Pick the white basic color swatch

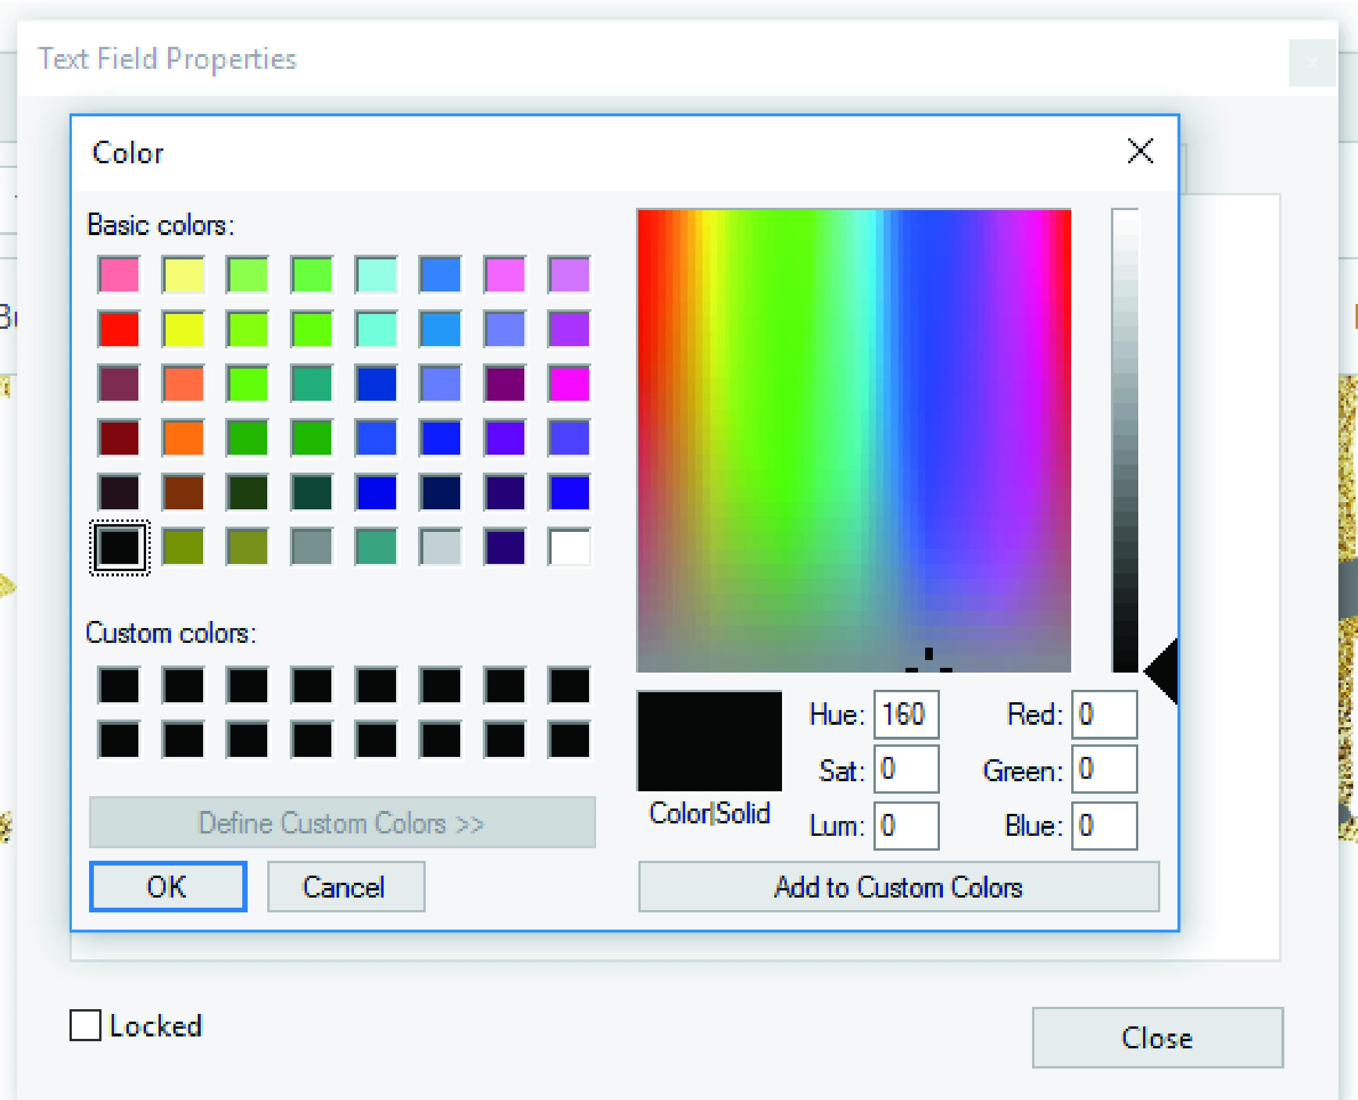point(569,547)
